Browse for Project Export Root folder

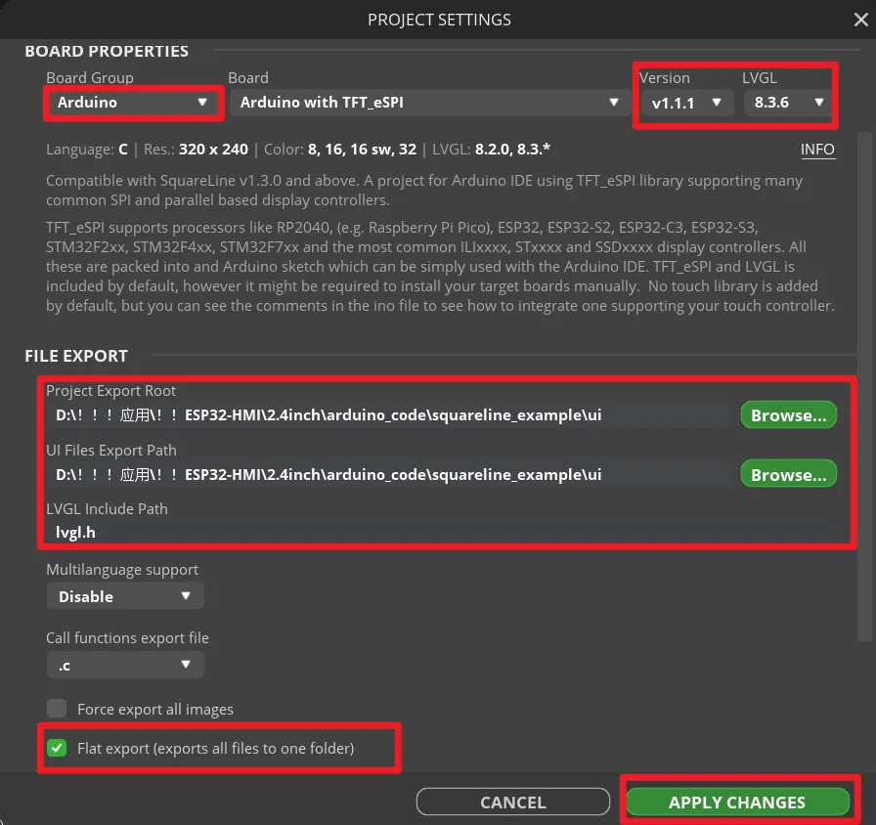point(788,415)
